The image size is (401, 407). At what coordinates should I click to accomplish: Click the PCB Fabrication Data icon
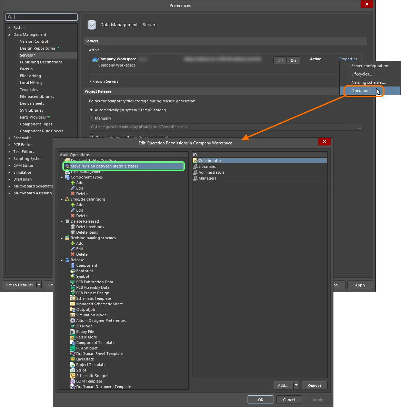click(73, 282)
